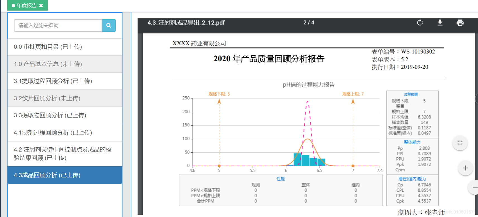This screenshot has height=217, width=478.
Task: Click the 规格上限: 7 label
Action: tap(353, 94)
